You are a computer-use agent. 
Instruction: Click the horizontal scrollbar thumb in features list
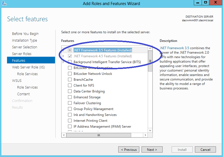coord(99,135)
